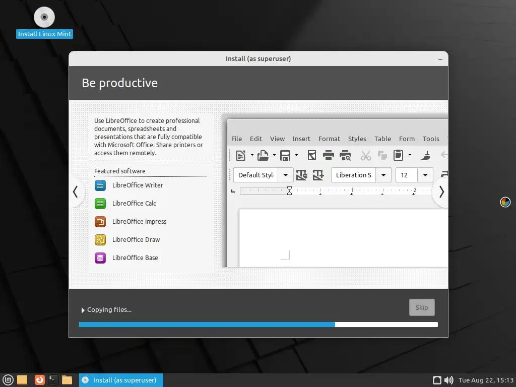Image resolution: width=516 pixels, height=387 pixels.
Task: Click the LibreOffice Impress icon
Action: [x=100, y=222]
